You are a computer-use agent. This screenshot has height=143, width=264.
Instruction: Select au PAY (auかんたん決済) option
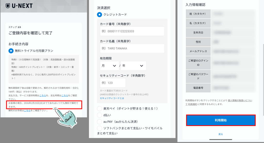[x=100, y=122]
